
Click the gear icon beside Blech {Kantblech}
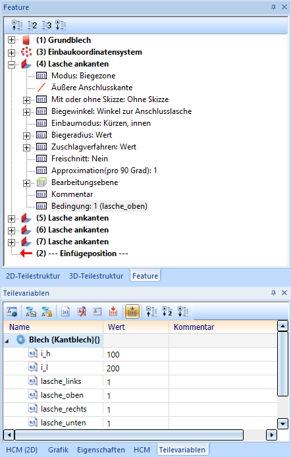tap(20, 340)
